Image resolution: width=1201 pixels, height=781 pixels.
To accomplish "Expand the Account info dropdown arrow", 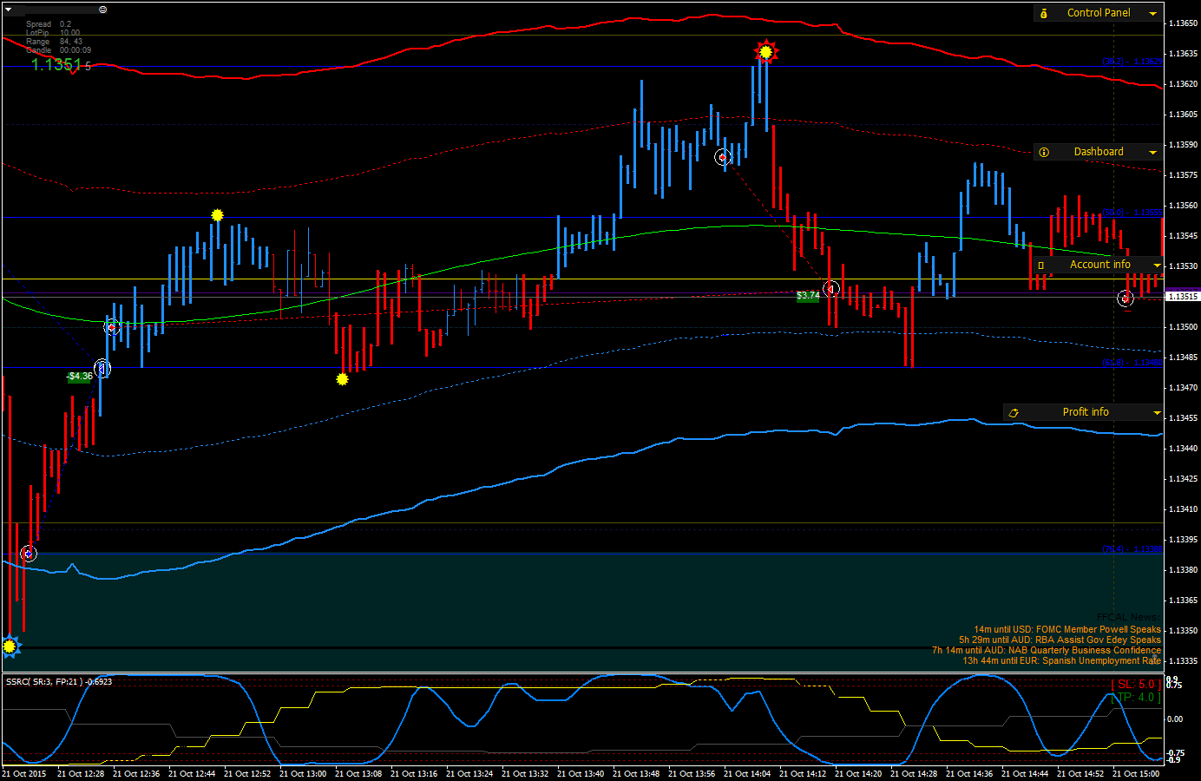I will coord(1157,265).
